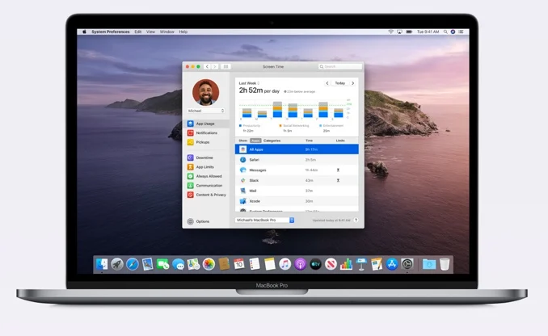This screenshot has width=548, height=336.
Task: Open Launchpad from the Dock
Action: [117, 264]
